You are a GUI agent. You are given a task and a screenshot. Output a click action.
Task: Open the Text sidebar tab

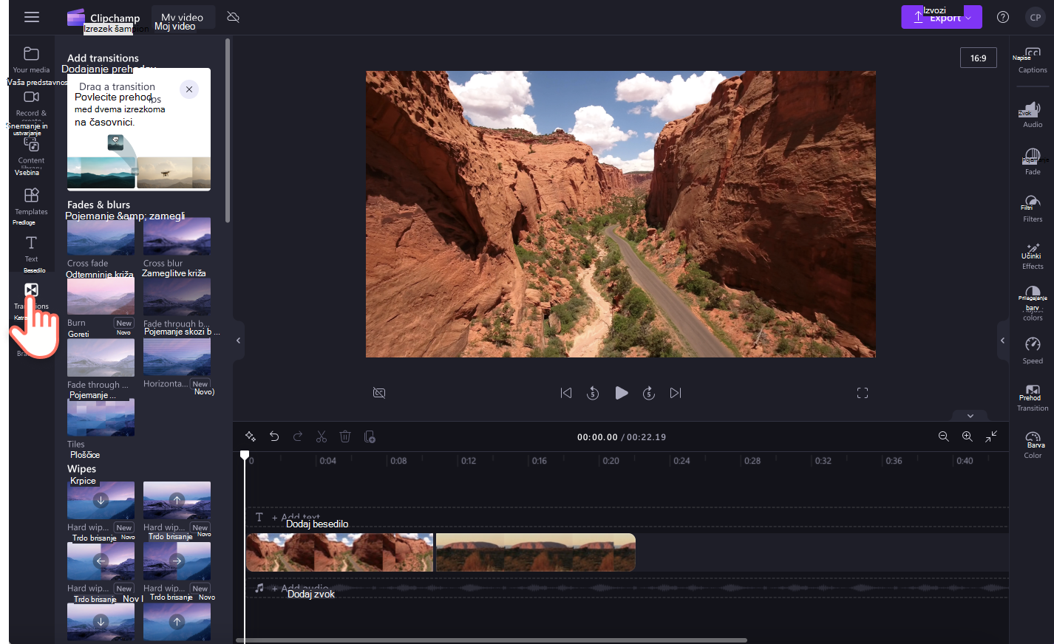coord(31,249)
